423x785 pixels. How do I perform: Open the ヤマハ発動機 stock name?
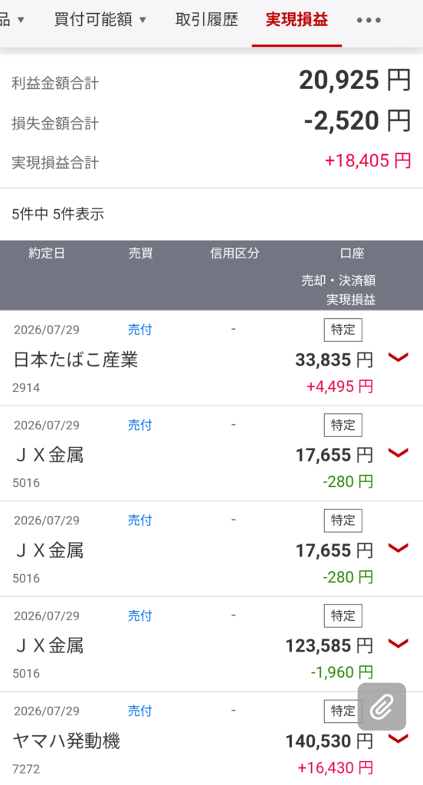coord(67,741)
